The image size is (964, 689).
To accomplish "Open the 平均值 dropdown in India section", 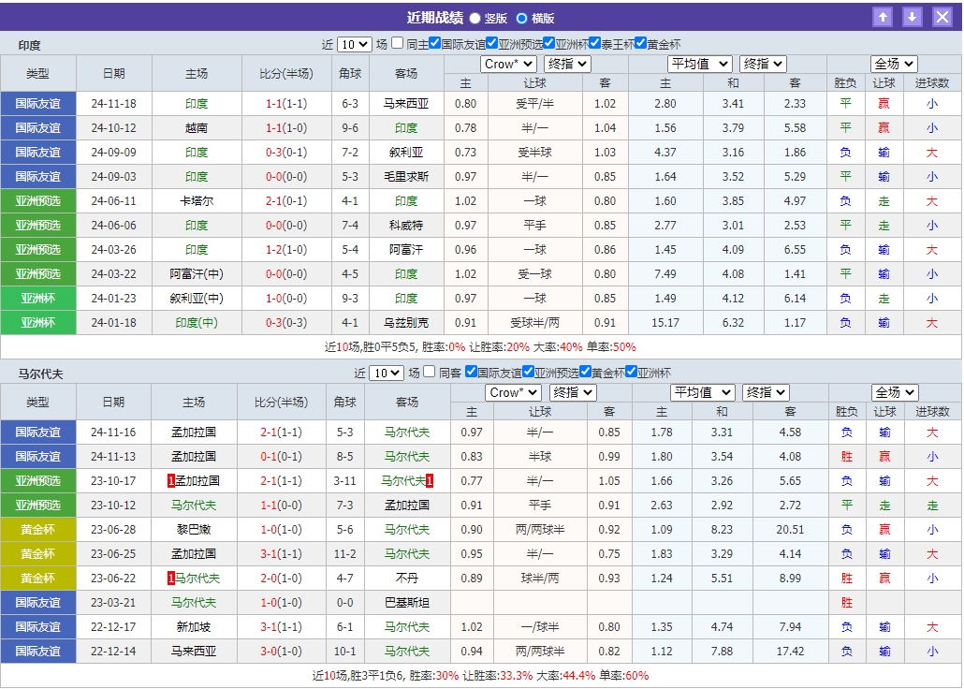I will click(x=700, y=64).
